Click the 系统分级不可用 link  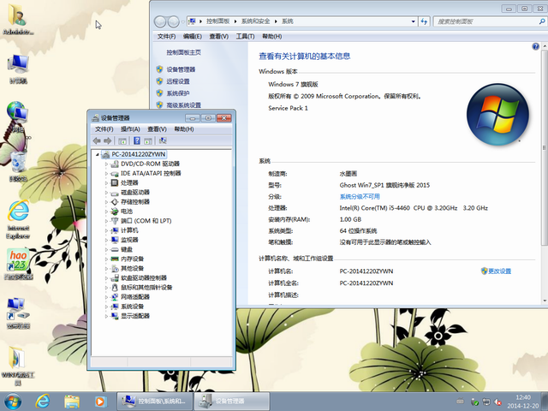360,197
